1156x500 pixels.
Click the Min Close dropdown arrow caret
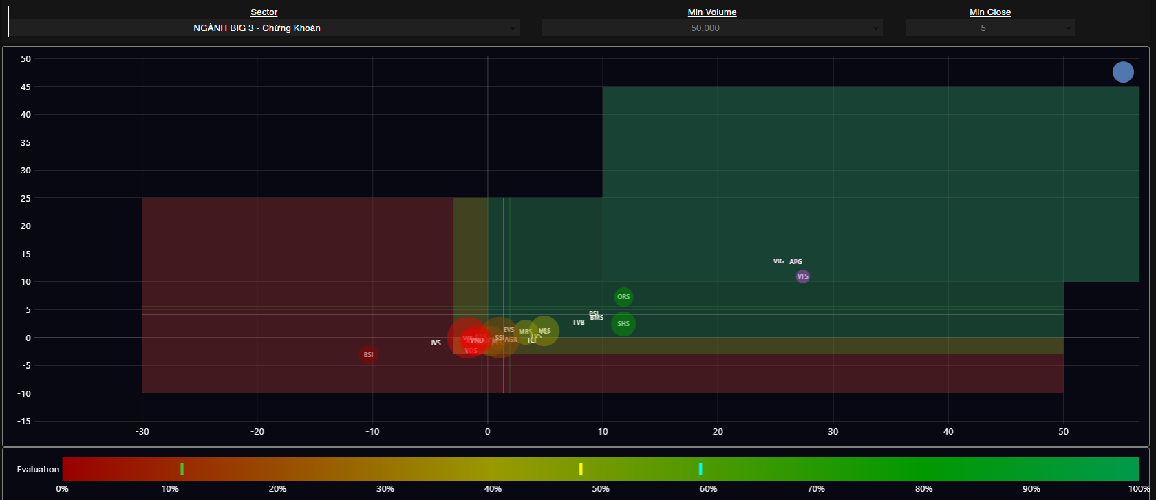click(1068, 29)
